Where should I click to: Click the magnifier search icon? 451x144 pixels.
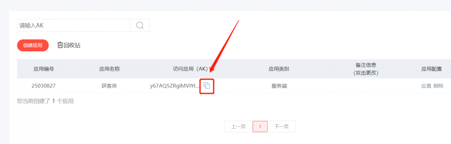click(140, 25)
